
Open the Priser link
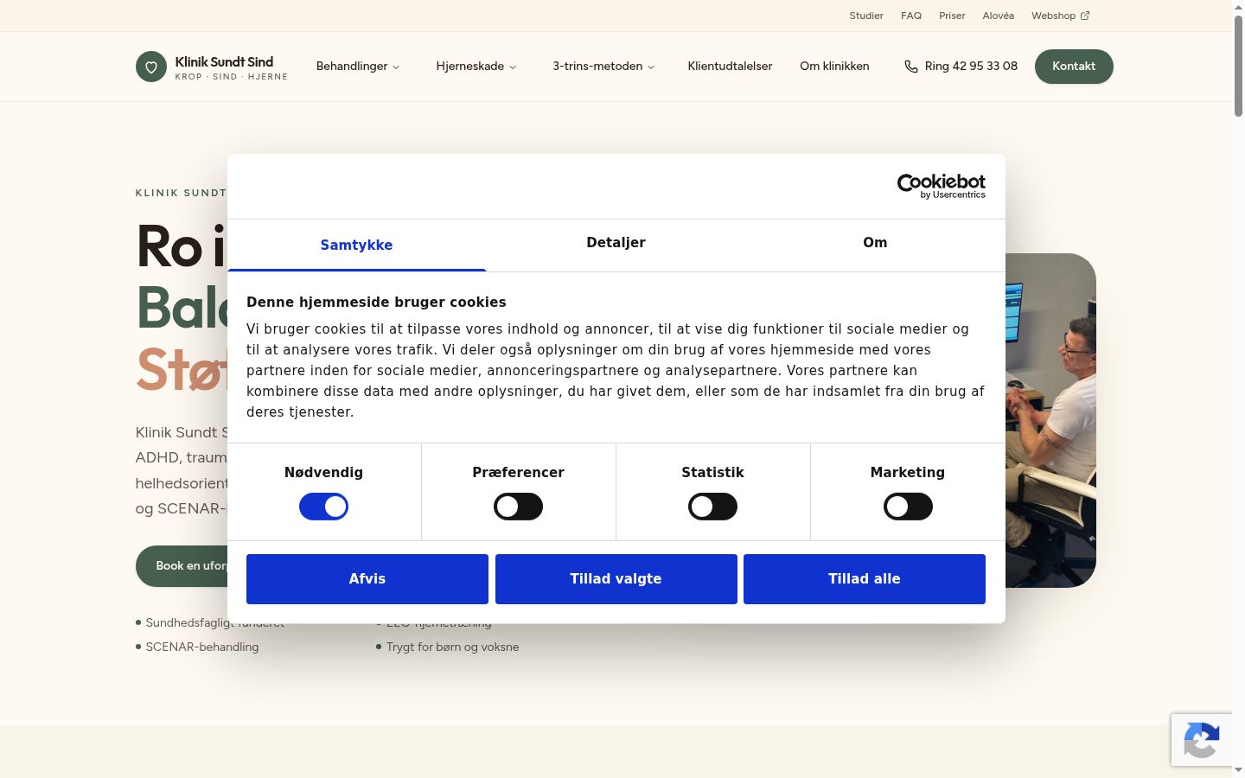click(x=952, y=16)
